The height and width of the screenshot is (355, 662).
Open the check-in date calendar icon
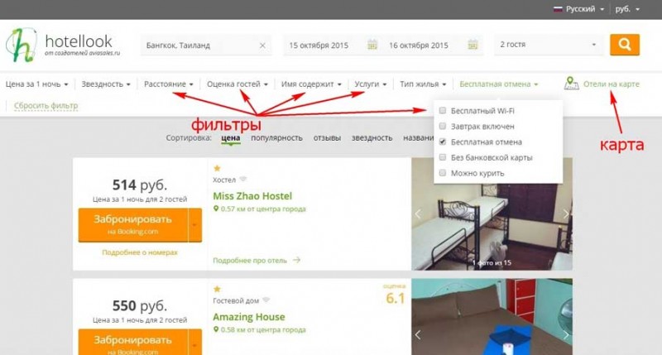tap(372, 45)
